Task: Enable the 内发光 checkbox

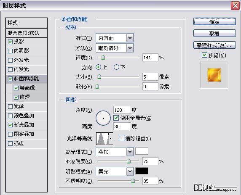Action: click(10, 69)
